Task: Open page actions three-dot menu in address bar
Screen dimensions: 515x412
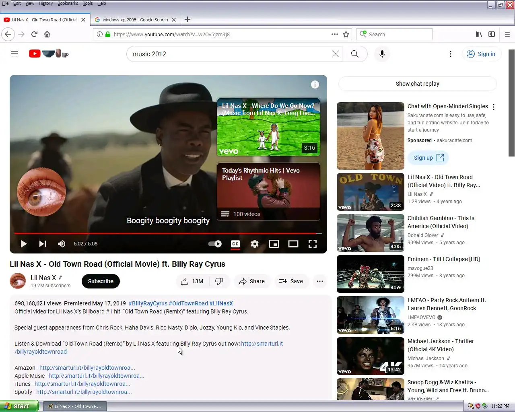Action: tap(334, 34)
